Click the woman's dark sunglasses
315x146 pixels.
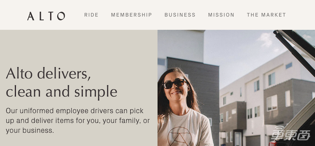[174, 83]
